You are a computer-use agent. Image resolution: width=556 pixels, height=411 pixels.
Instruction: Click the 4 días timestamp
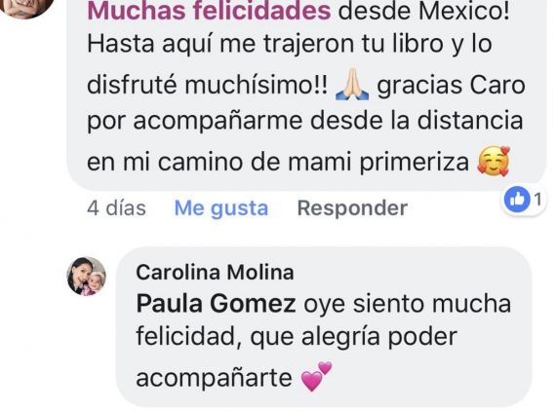tap(116, 208)
